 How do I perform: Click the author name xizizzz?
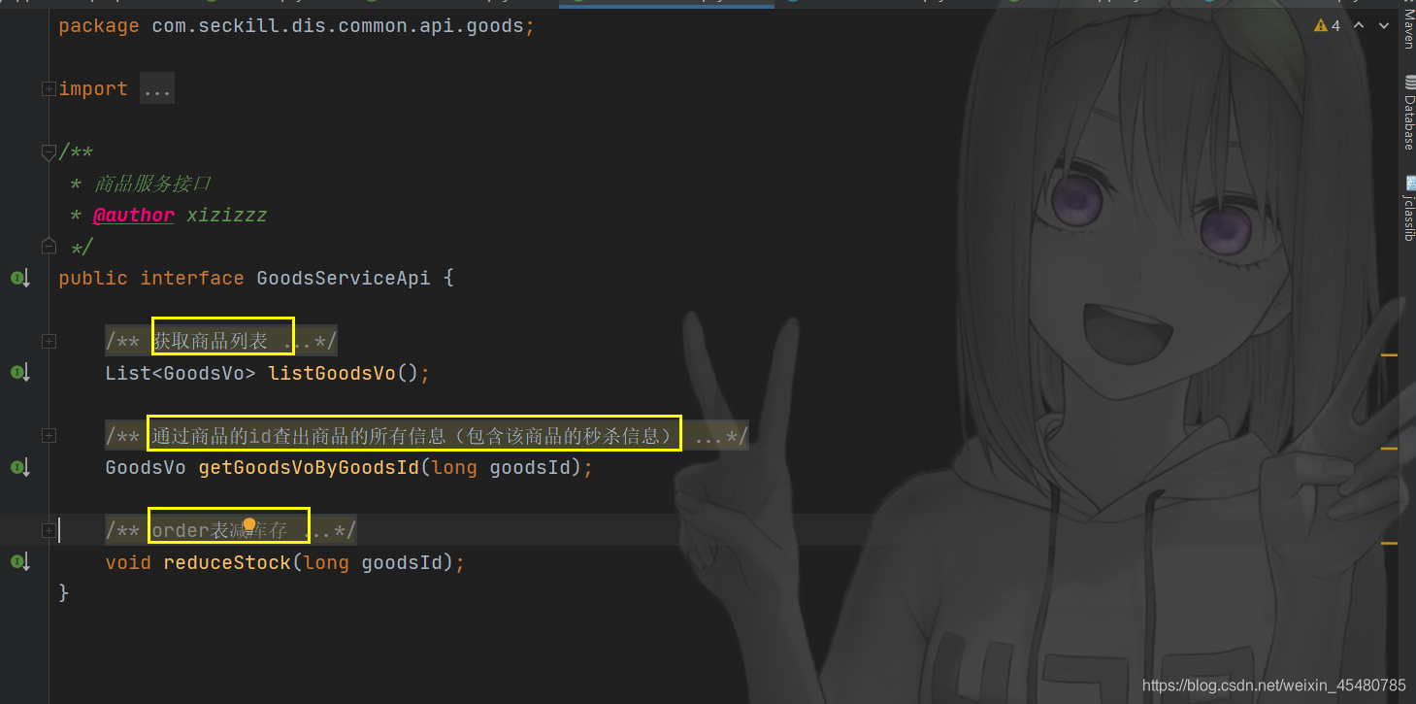227,216
